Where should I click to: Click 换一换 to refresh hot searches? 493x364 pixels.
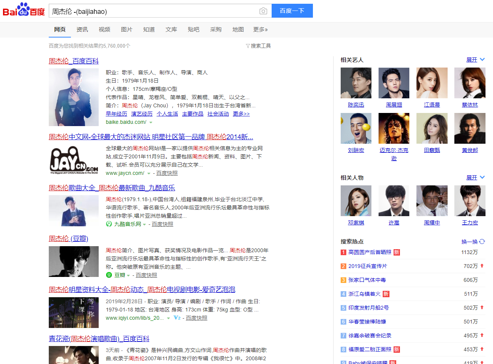pyautogui.click(x=469, y=242)
